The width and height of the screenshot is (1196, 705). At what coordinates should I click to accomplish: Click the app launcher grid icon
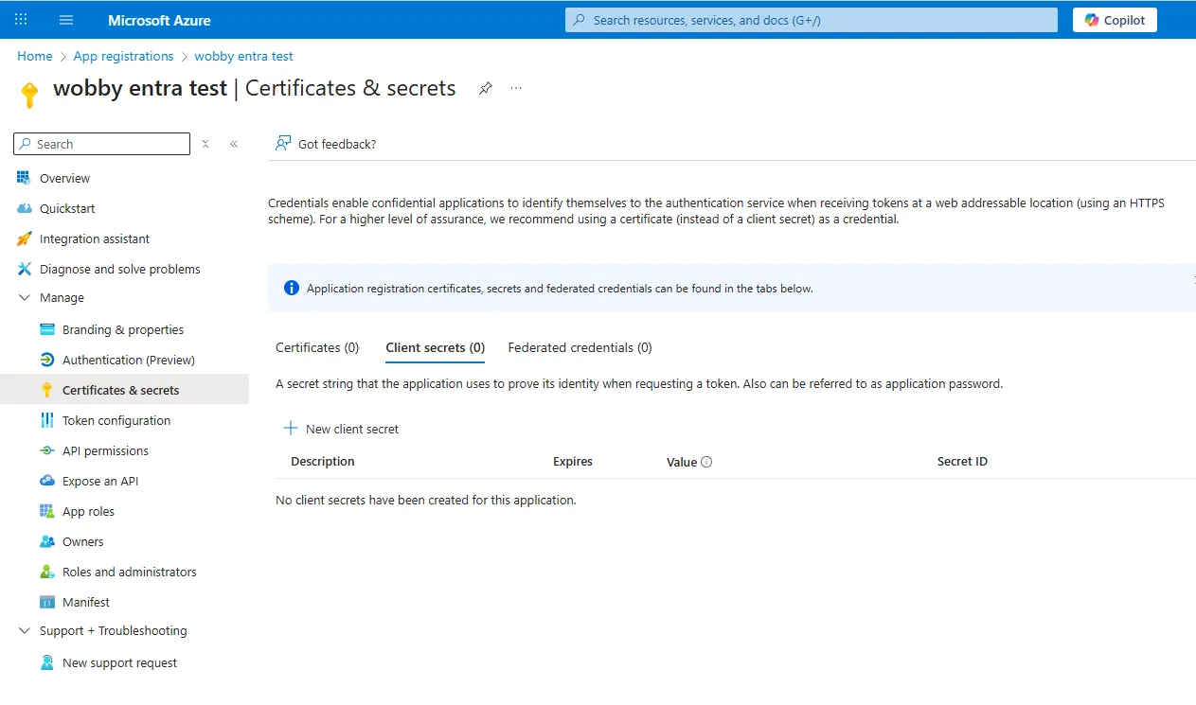point(21,20)
